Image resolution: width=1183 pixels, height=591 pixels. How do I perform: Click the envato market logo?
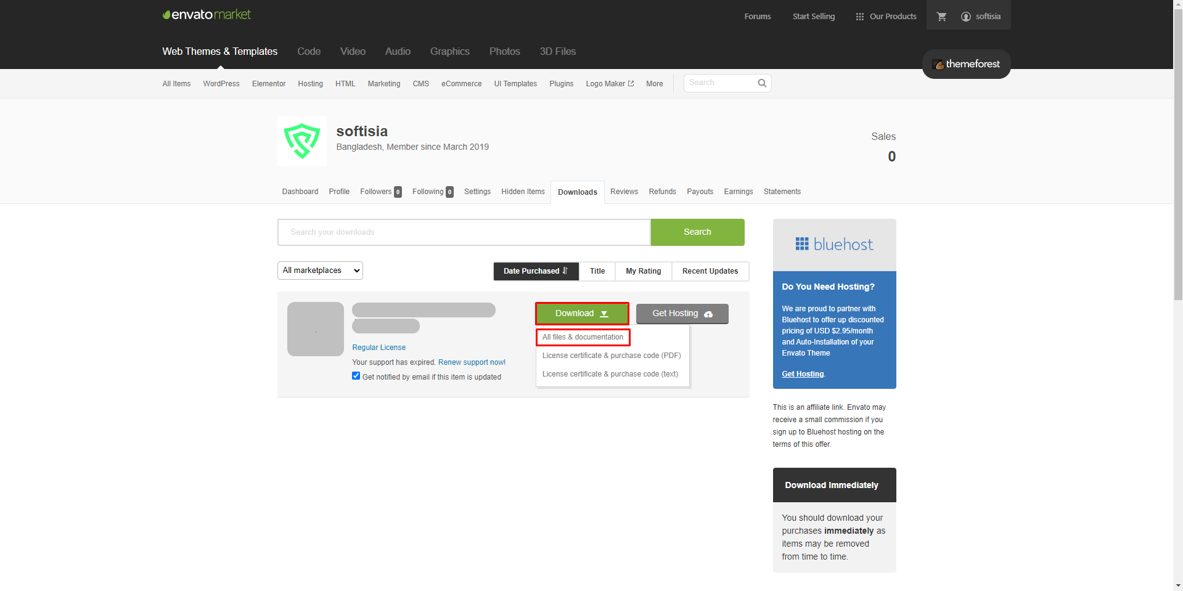tap(207, 14)
